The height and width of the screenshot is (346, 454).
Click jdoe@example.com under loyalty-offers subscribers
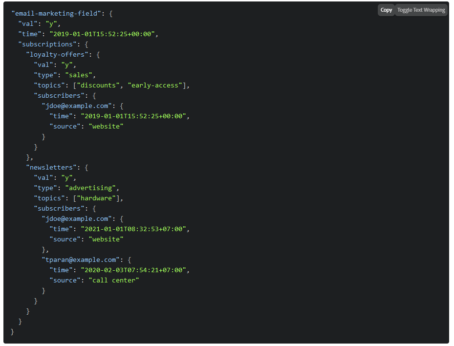point(76,106)
